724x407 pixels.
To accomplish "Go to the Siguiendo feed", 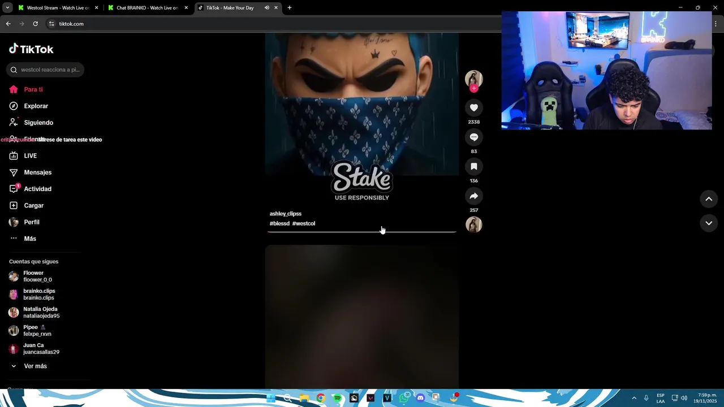I will tap(31, 123).
